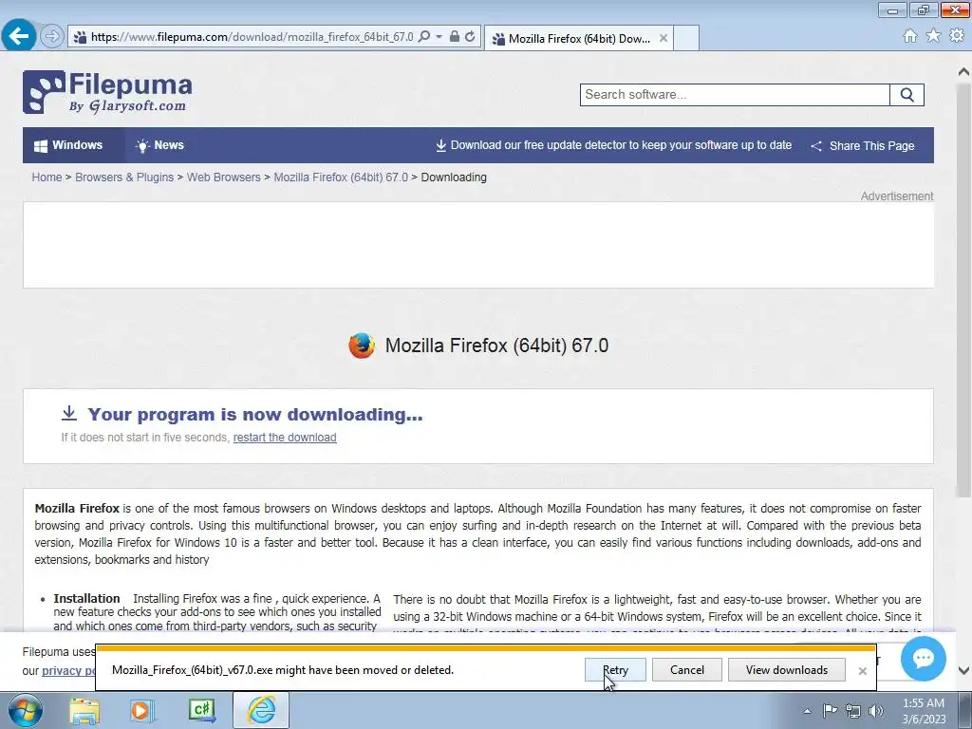The width and height of the screenshot is (972, 729).
Task: Open Browsers & Plugins breadcrumb
Action: pos(124,178)
